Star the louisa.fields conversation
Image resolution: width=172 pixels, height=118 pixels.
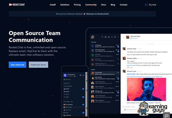pyautogui.click(x=124, y=37)
